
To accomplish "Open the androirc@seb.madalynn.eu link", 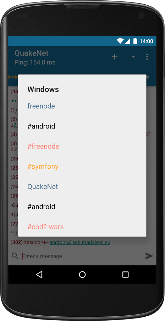I will click(80, 243).
